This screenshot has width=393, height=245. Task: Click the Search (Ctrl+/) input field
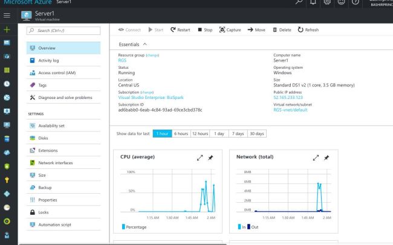pyautogui.click(x=63, y=31)
